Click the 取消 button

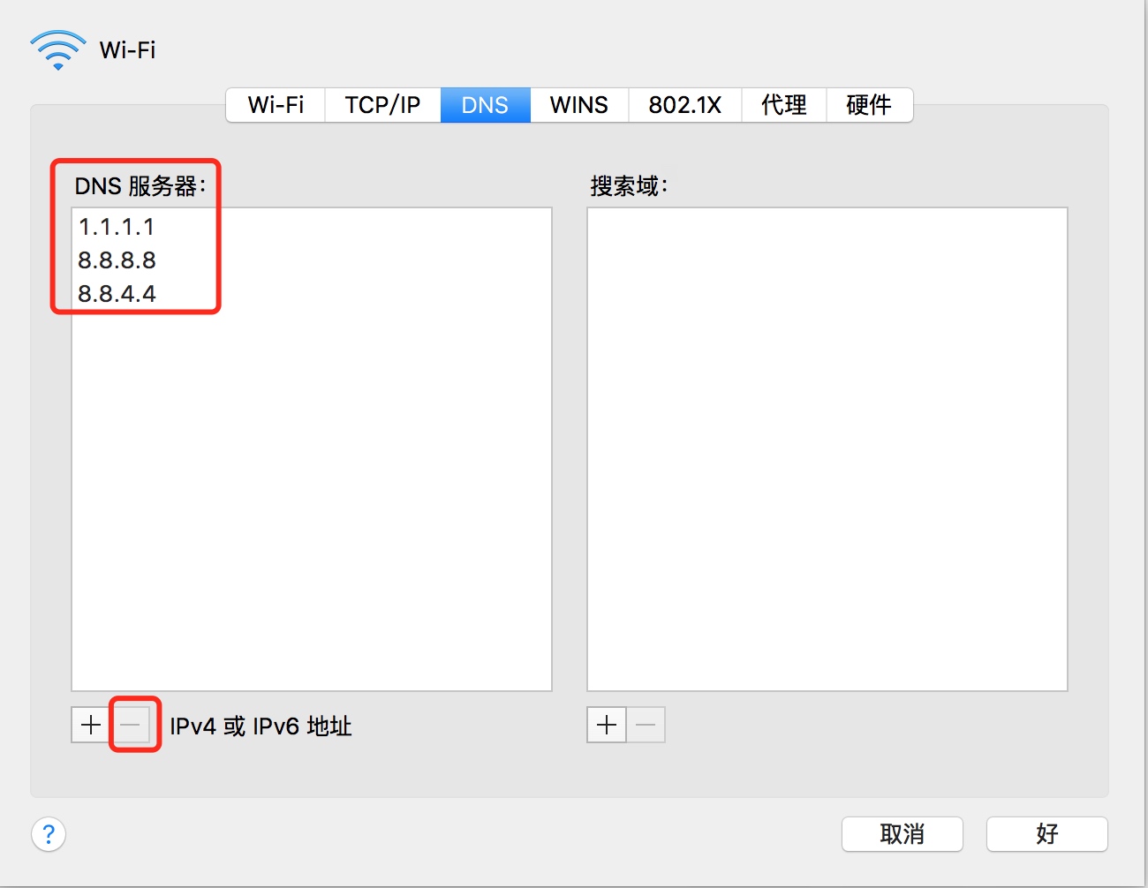pyautogui.click(x=902, y=834)
